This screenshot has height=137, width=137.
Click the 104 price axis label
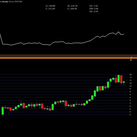click(131, 86)
